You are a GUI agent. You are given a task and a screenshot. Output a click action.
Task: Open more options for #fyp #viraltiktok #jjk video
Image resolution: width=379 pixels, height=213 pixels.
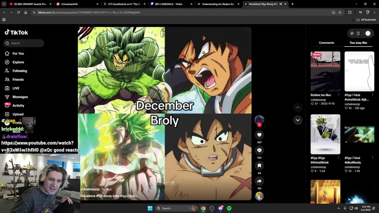pos(372,95)
